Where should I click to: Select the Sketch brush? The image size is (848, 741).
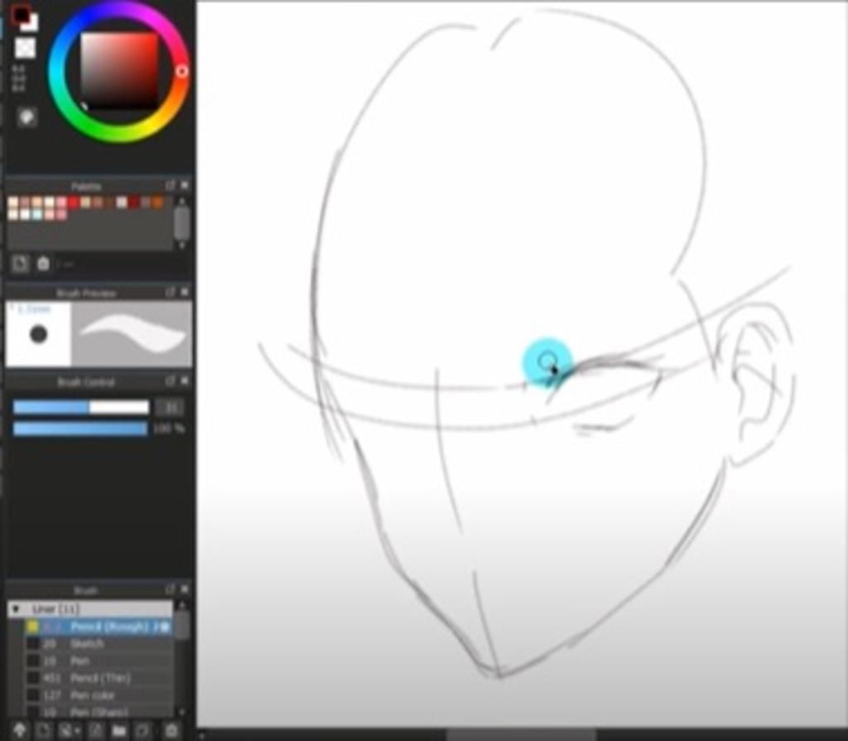(x=99, y=644)
